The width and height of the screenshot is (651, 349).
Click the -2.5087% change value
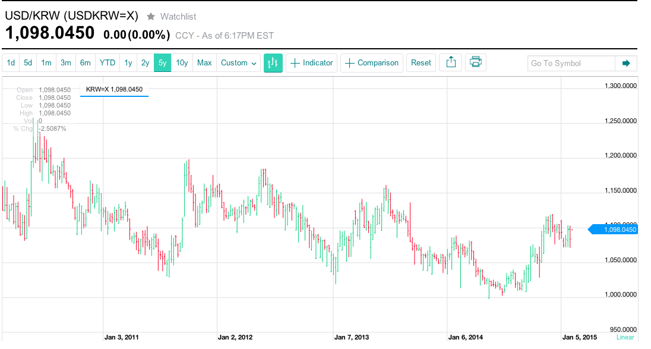point(52,129)
